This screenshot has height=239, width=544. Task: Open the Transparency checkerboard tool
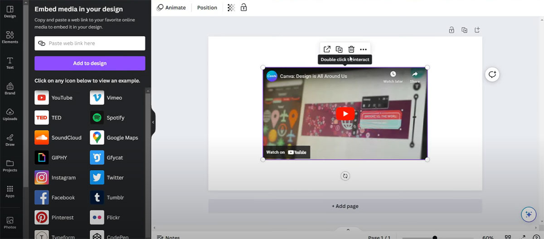click(231, 8)
